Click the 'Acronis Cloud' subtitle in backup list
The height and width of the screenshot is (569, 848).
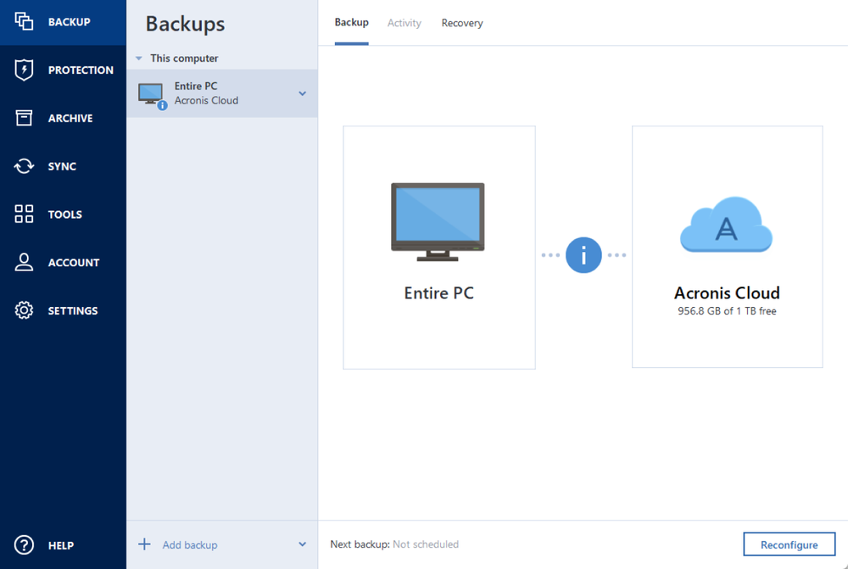pos(206,101)
